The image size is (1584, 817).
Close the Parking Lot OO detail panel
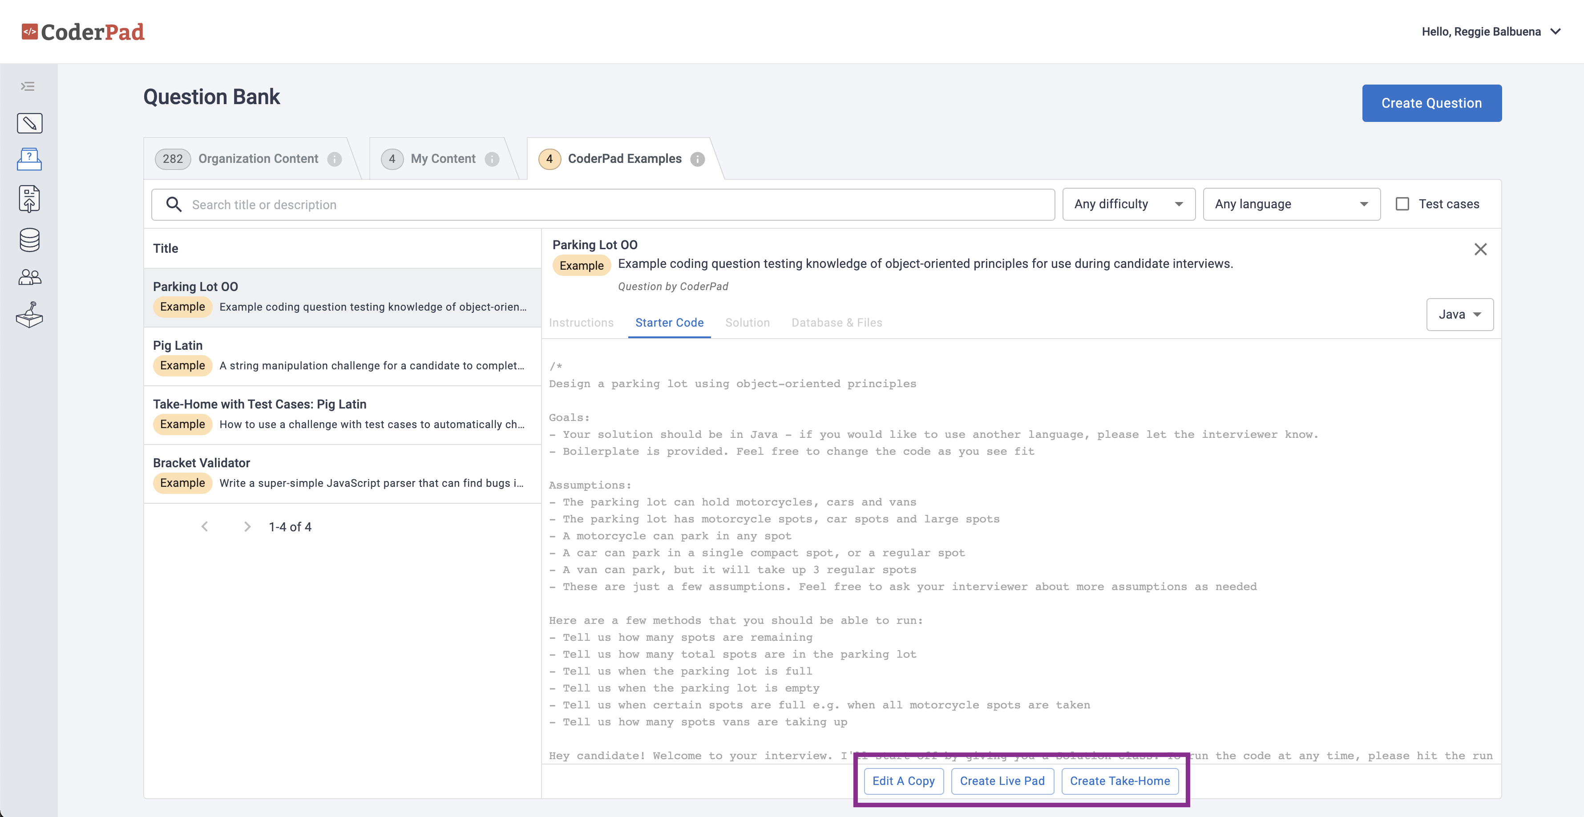click(x=1480, y=249)
